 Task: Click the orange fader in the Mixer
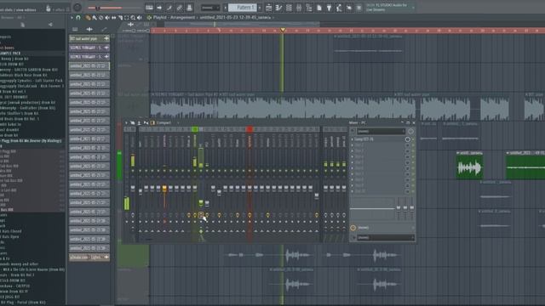tap(164, 189)
